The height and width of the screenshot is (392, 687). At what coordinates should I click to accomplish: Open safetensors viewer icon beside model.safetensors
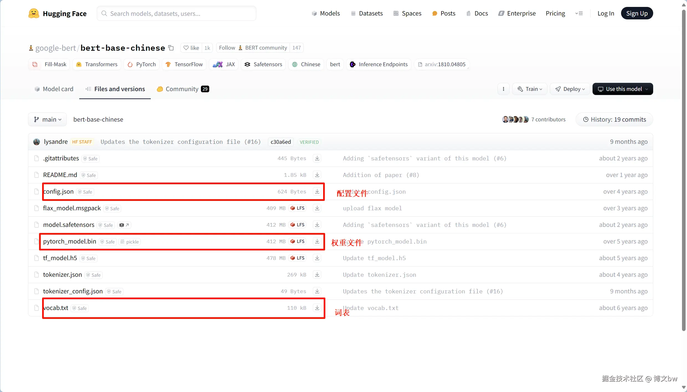click(x=124, y=225)
